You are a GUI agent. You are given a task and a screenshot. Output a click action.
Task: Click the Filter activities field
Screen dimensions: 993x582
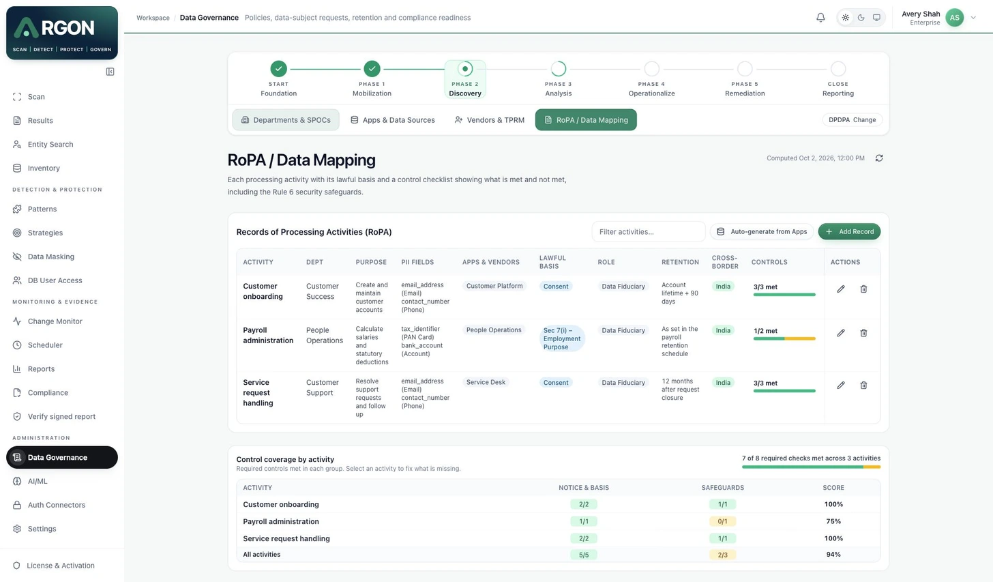pos(649,232)
